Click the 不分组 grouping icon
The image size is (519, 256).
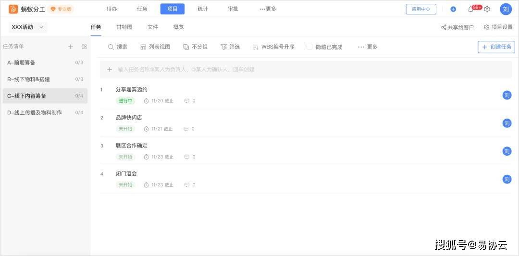point(186,47)
